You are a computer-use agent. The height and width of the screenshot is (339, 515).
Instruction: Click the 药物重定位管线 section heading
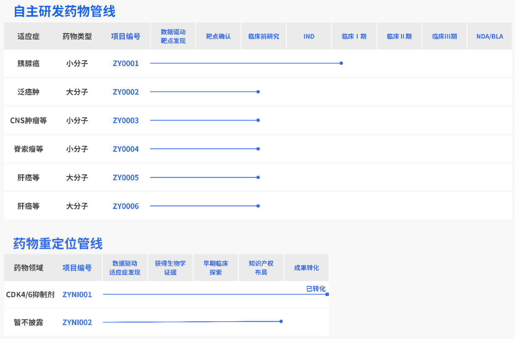pos(58,244)
